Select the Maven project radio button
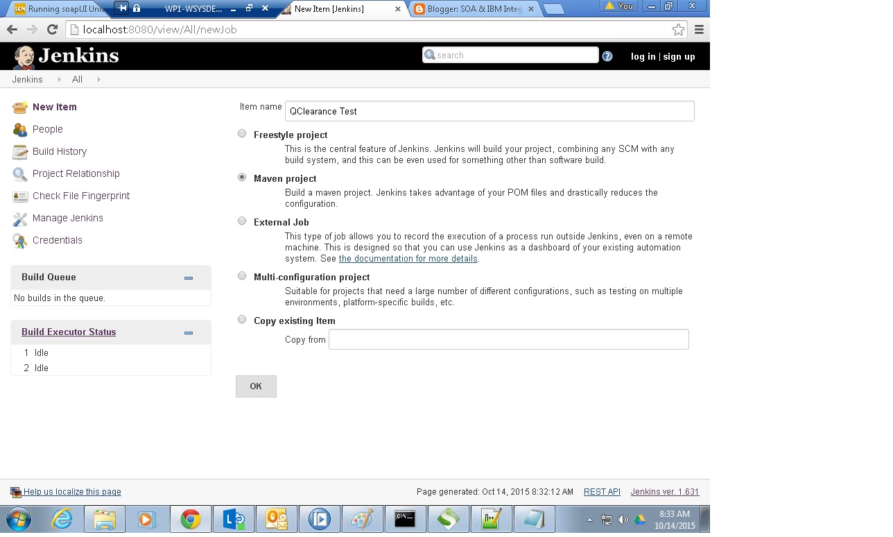 [242, 178]
